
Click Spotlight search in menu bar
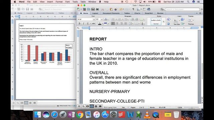pos(188,2)
